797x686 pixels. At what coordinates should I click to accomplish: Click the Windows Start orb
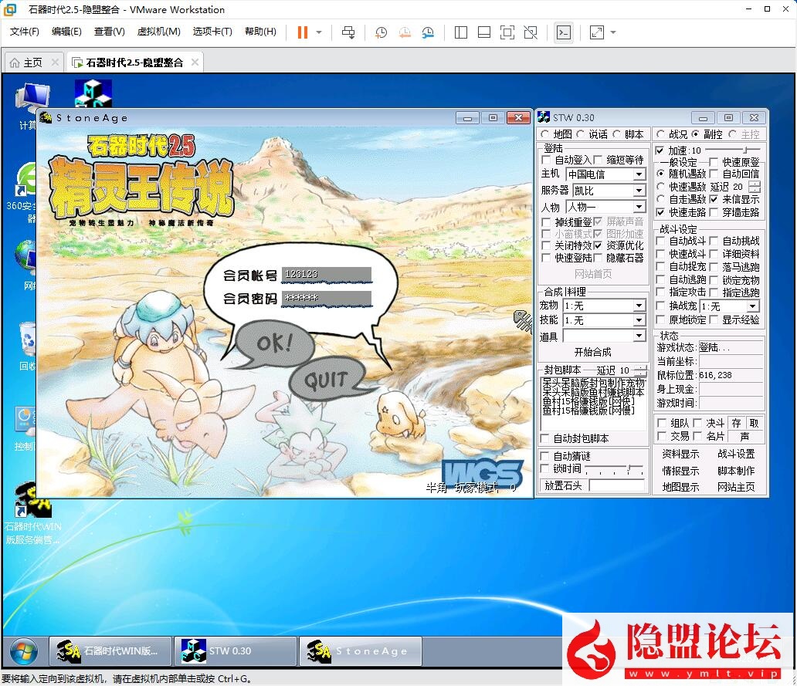(x=23, y=651)
